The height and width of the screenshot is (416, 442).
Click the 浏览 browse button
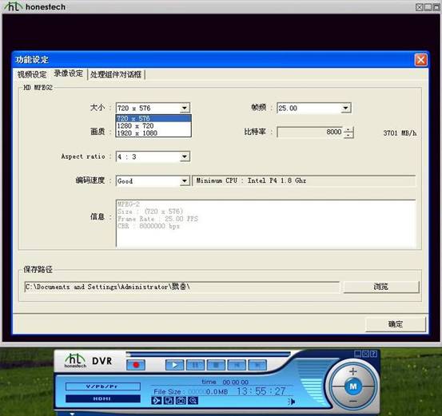(381, 287)
